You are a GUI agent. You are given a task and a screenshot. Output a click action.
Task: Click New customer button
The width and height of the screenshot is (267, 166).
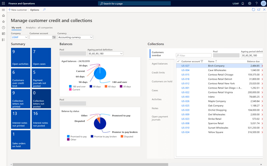pyautogui.click(x=18, y=10)
